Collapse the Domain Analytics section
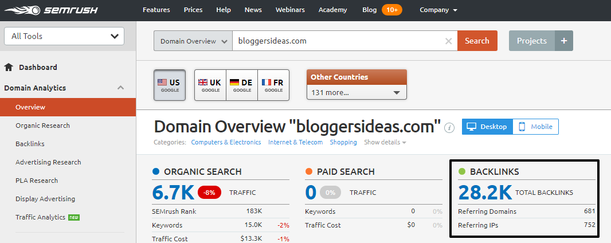The width and height of the screenshot is (611, 243). point(121,88)
